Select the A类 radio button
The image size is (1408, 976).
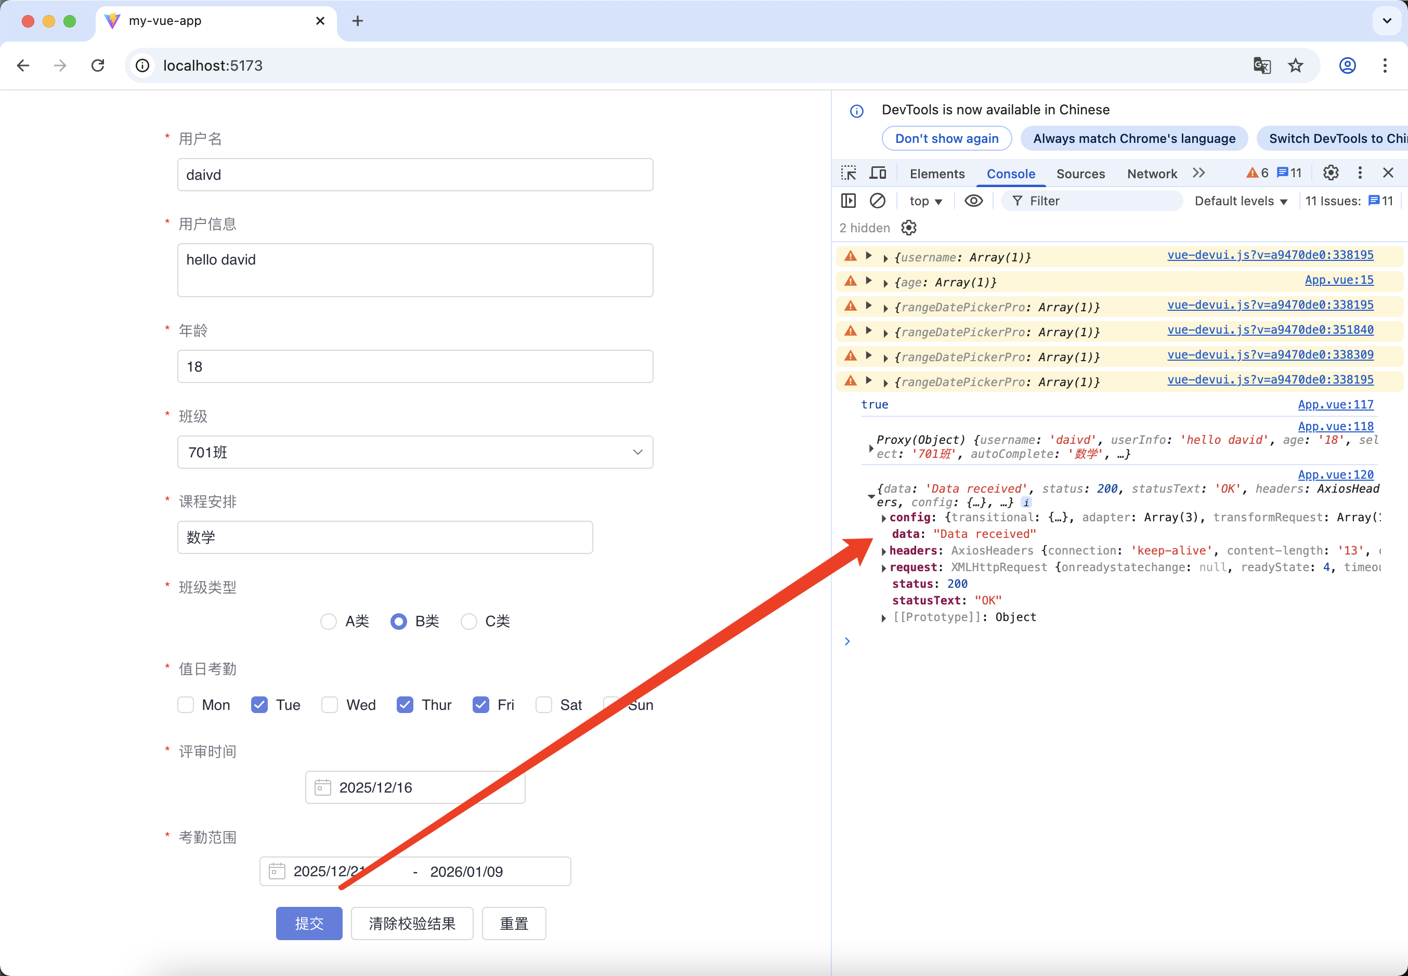tap(329, 622)
